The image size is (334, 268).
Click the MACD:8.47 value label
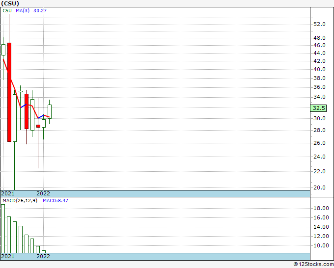[x=56, y=201]
